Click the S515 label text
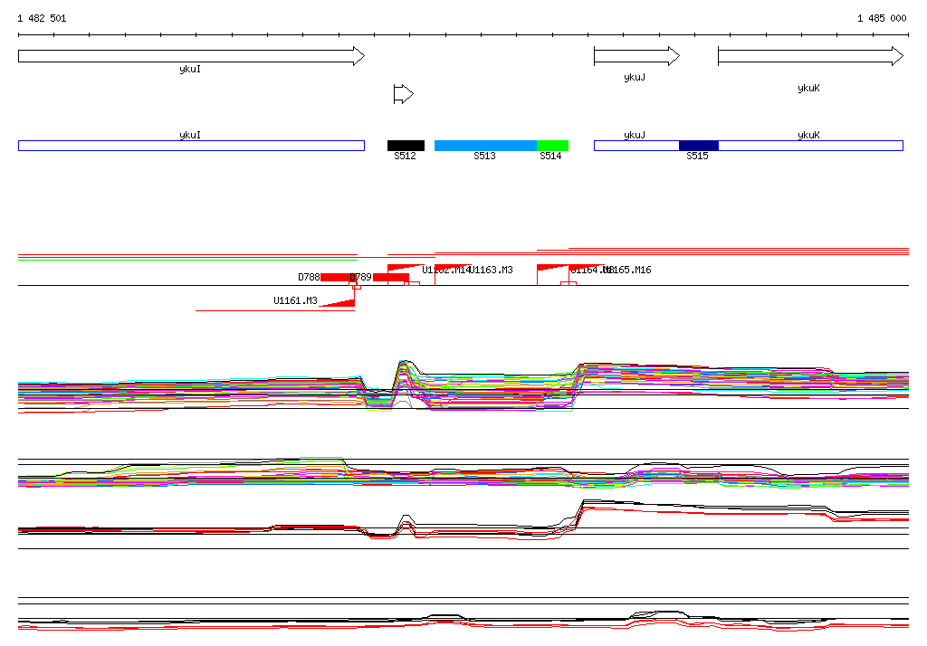 tap(698, 156)
